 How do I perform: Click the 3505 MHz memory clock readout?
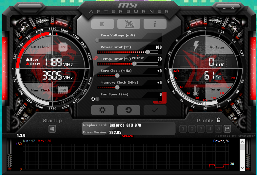(58, 76)
